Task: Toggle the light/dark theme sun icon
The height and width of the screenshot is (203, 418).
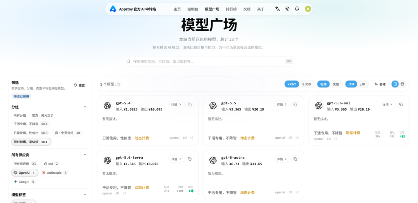Action: click(x=287, y=9)
